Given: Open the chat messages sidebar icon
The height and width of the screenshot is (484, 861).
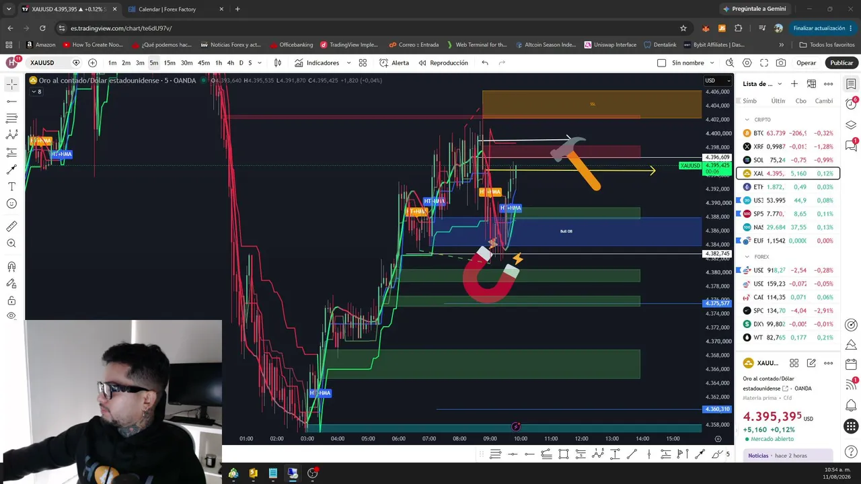Looking at the screenshot, I should tap(851, 145).
